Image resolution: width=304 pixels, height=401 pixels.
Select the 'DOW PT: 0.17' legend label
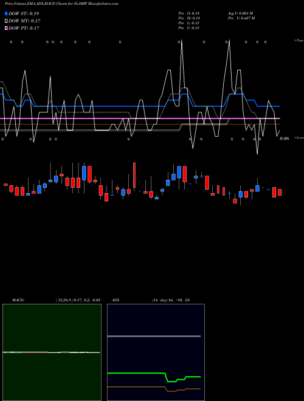(24, 28)
